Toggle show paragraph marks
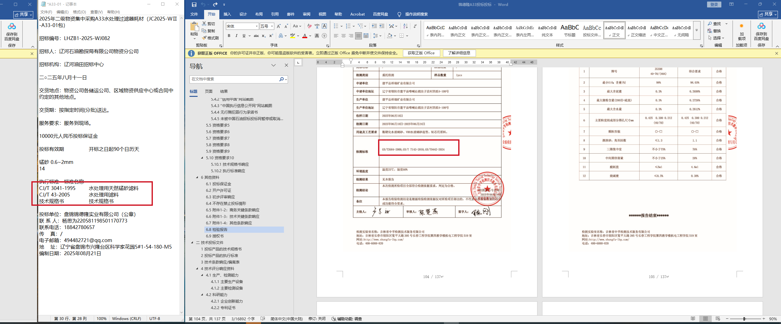 [x=415, y=26]
